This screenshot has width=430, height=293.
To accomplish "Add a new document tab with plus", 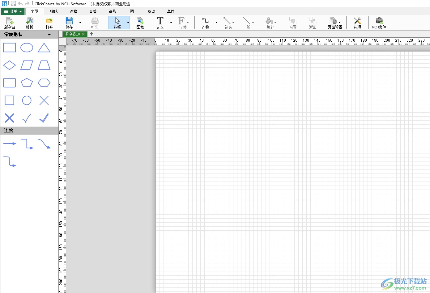I will tap(92, 34).
